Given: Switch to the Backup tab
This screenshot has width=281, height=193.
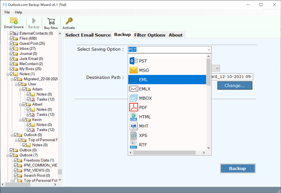Looking at the screenshot, I should pyautogui.click(x=123, y=35).
